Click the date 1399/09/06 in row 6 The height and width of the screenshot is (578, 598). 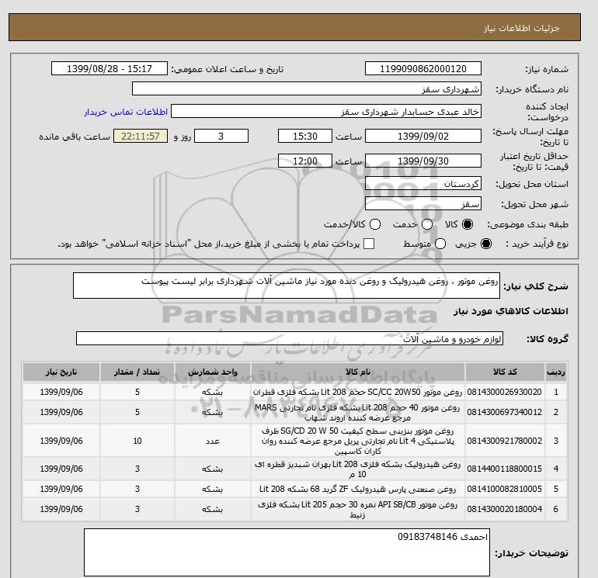[61, 509]
